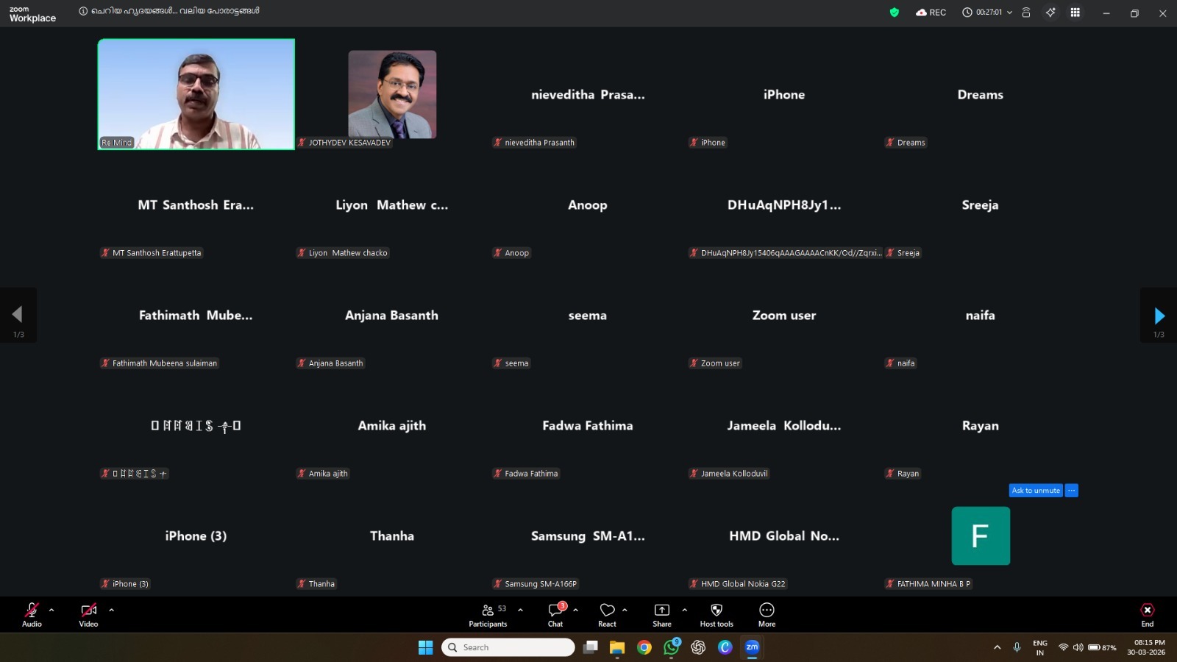Open the Participants panel
The width and height of the screenshot is (1177, 662).
(x=488, y=615)
